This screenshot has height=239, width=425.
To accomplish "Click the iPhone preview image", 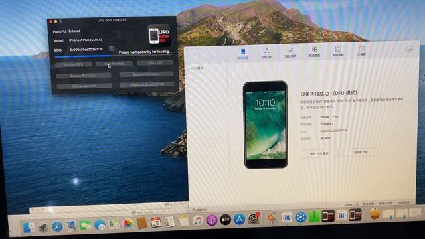I will (266, 125).
